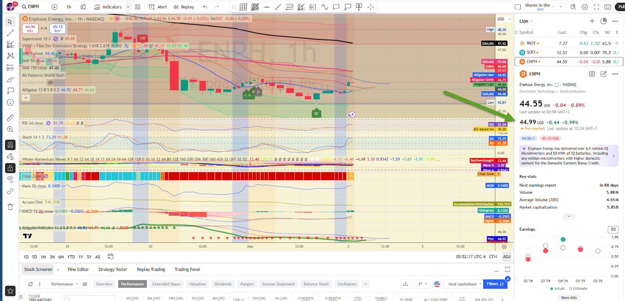The width and height of the screenshot is (625, 301).
Task: Select the arrow cursor tool in left sidebar
Action: 11,21
